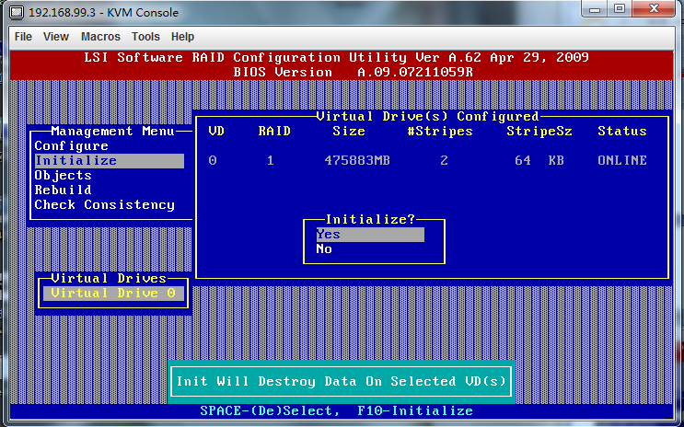Image resolution: width=684 pixels, height=427 pixels.
Task: Click the 192.168.99.3 - KVM Console title
Action: pyautogui.click(x=103, y=12)
